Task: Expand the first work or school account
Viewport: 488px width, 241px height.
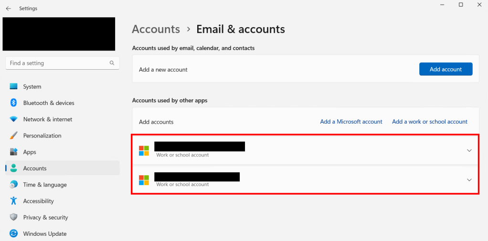Action: point(469,150)
